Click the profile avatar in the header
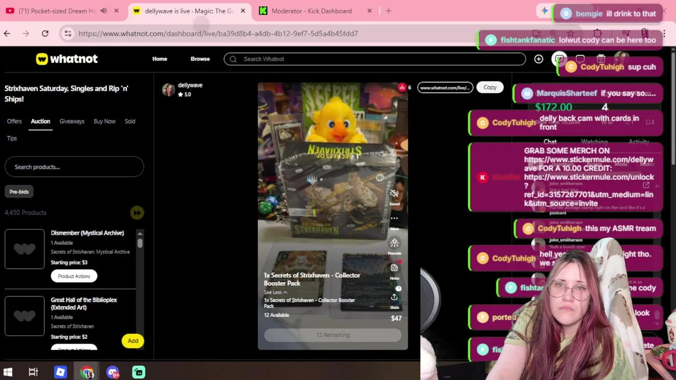Viewport: 676px width, 380px height. point(621,59)
